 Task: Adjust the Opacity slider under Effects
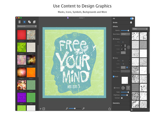coord(125,30)
